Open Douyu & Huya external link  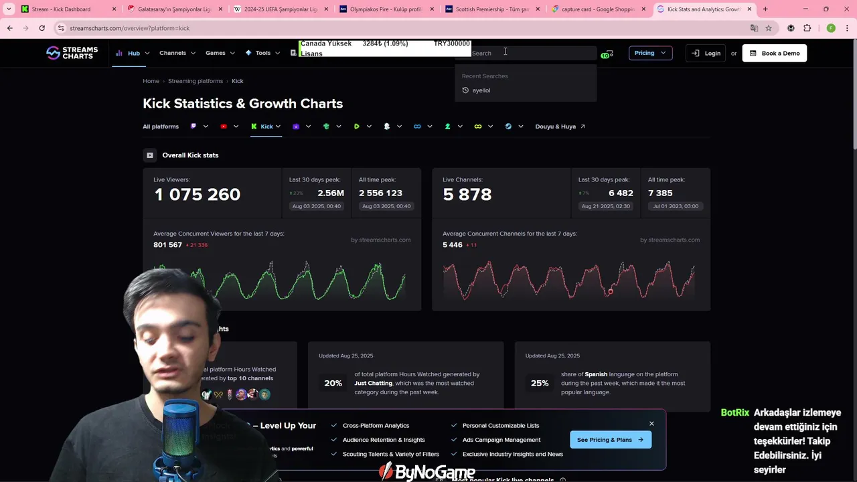(x=560, y=127)
